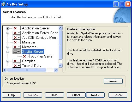Click the Next button
The image size is (132, 102).
pyautogui.click(x=95, y=95)
